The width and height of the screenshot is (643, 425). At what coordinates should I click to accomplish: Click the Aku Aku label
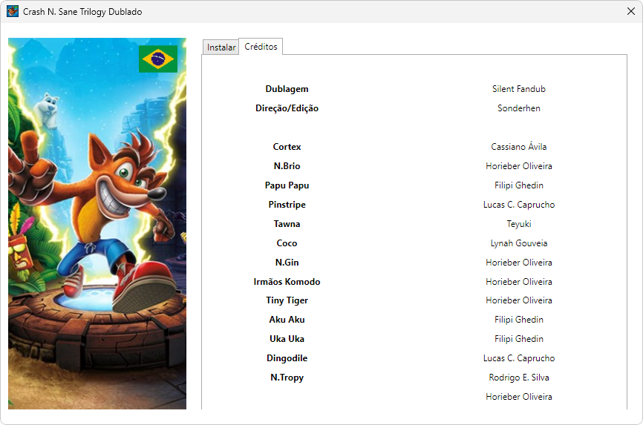click(287, 319)
